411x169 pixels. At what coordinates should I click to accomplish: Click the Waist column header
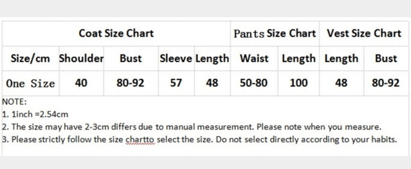pyautogui.click(x=254, y=58)
